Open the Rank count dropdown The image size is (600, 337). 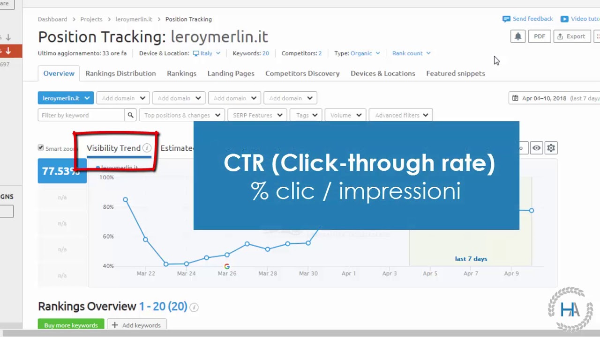point(411,53)
